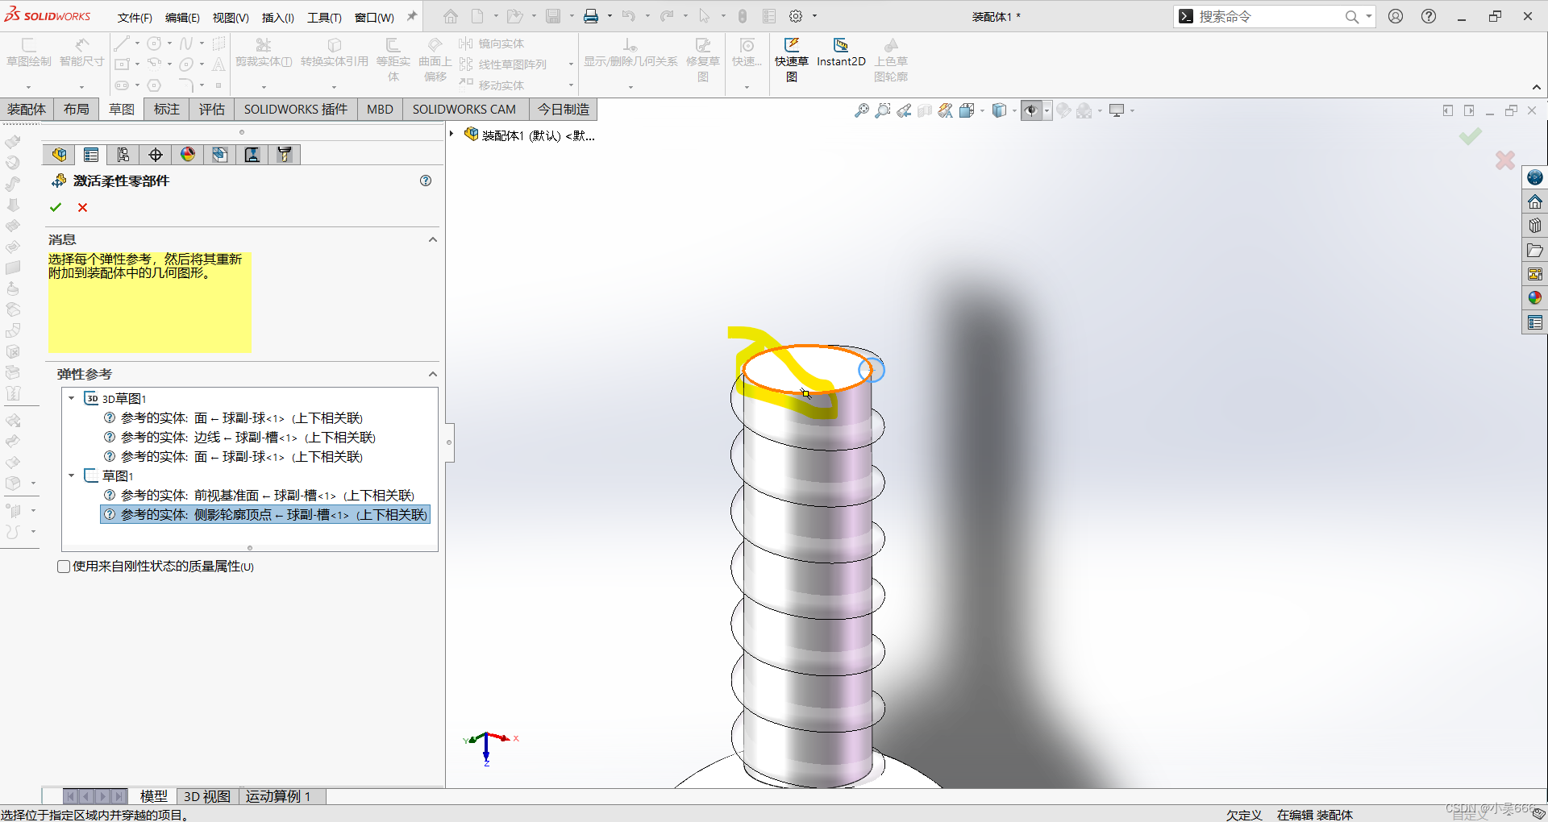1548x822 pixels.
Task: Click the Print icon in toolbar
Action: tap(591, 16)
